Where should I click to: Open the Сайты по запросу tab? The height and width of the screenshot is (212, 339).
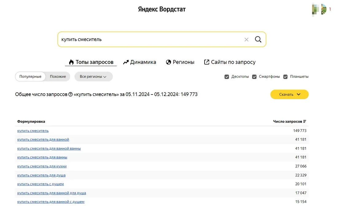coord(230,62)
